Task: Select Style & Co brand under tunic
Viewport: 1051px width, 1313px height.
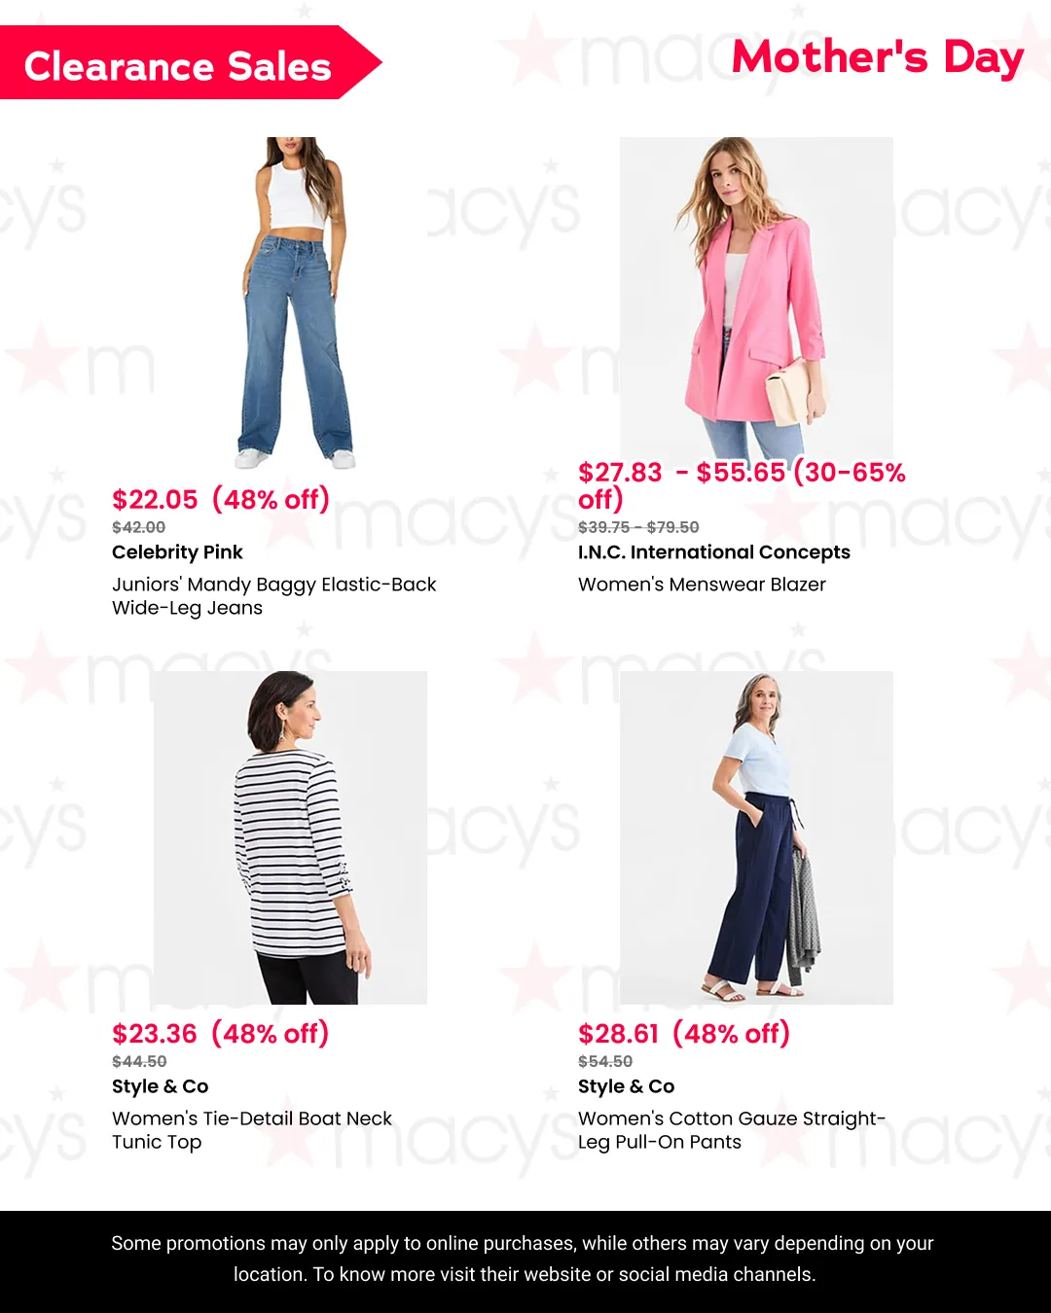Action: (x=161, y=1086)
